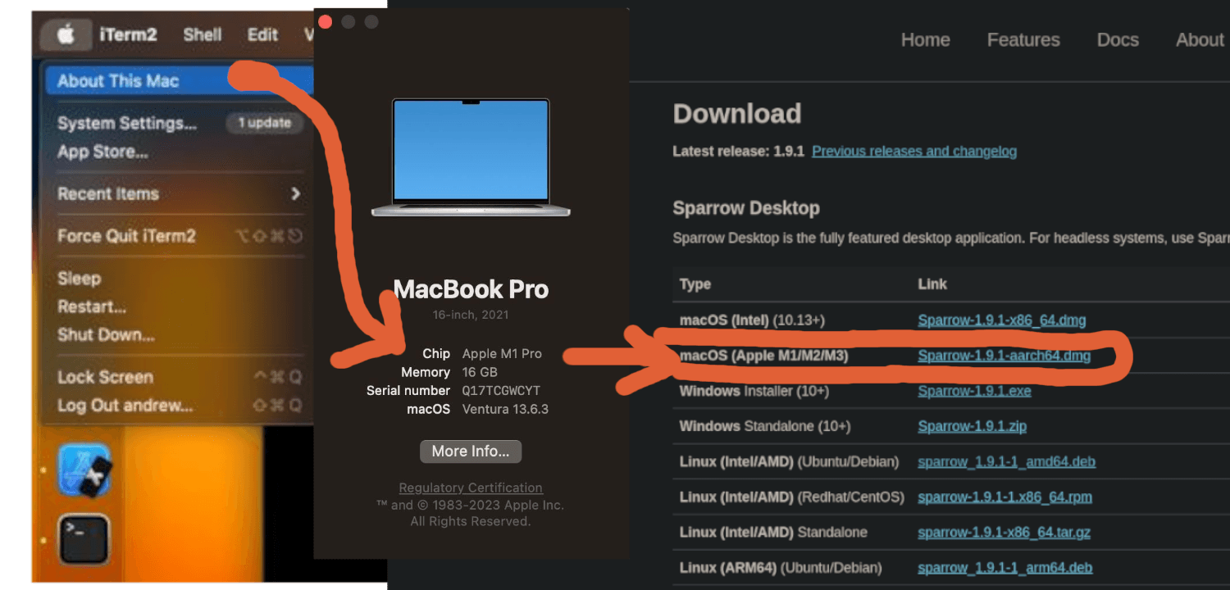The image size is (1230, 590).
Task: Expand the Recent Items submenu arrow
Action: pos(295,194)
